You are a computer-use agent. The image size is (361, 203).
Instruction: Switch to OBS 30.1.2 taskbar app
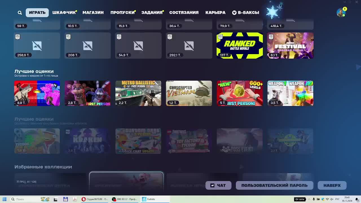(x=124, y=199)
